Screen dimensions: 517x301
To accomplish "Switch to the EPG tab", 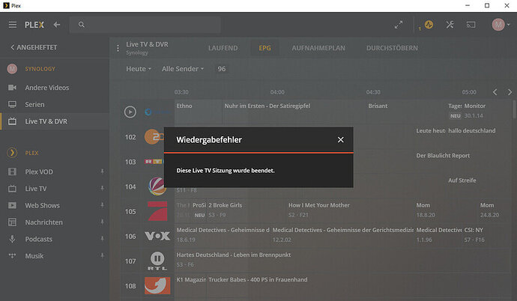I will [x=264, y=48].
